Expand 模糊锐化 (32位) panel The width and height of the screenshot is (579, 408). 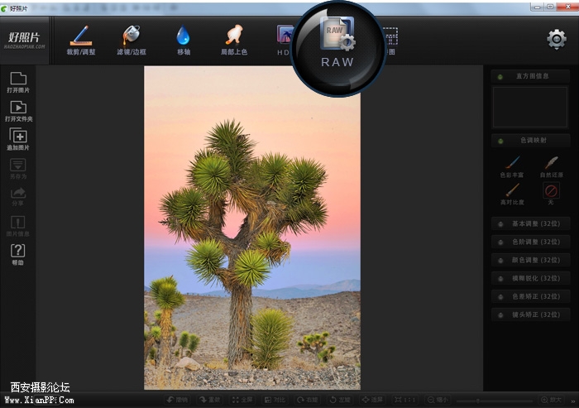click(x=530, y=278)
